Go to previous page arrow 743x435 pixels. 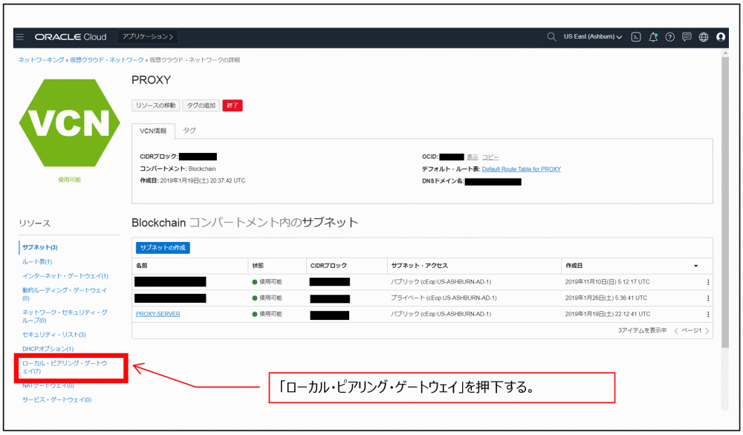676,331
